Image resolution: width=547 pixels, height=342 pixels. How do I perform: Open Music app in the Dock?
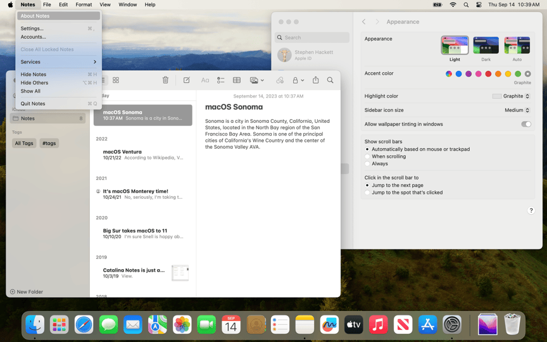point(378,325)
